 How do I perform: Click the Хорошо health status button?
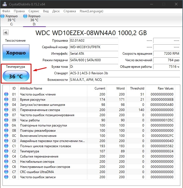16,53
